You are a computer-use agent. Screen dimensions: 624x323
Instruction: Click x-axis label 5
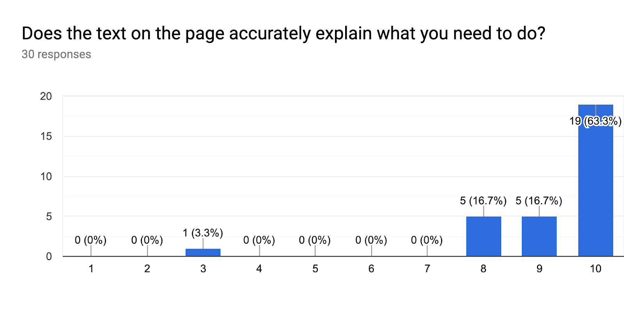315,269
